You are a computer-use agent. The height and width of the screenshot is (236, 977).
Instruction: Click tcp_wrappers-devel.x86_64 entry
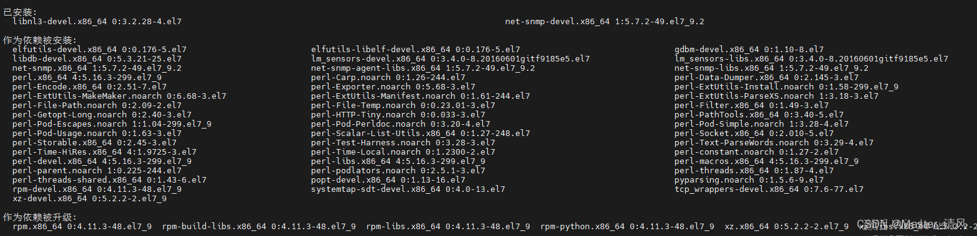tap(769, 189)
